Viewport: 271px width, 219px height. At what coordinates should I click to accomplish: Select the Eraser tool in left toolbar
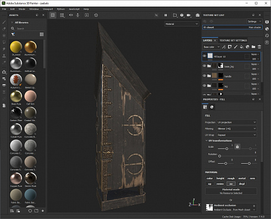click(x=4, y=29)
